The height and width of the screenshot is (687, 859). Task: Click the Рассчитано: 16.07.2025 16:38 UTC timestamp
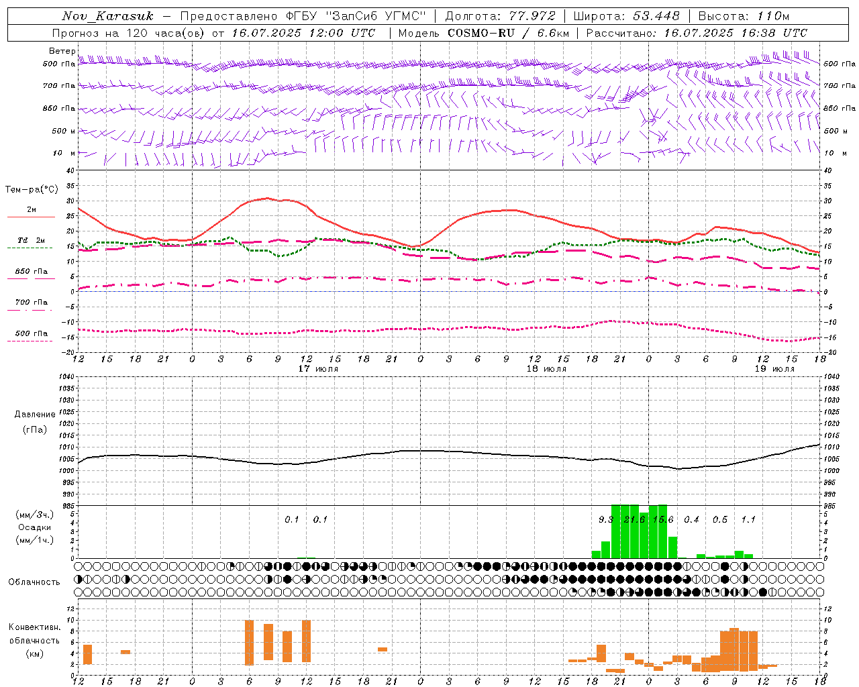tap(697, 33)
